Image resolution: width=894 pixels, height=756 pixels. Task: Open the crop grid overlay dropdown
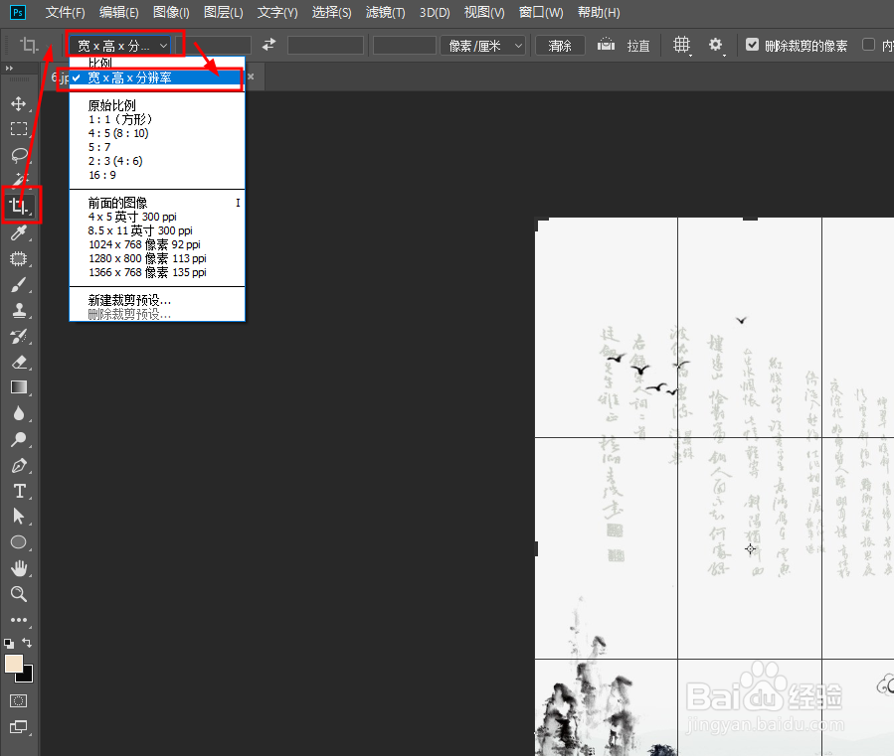click(x=682, y=45)
